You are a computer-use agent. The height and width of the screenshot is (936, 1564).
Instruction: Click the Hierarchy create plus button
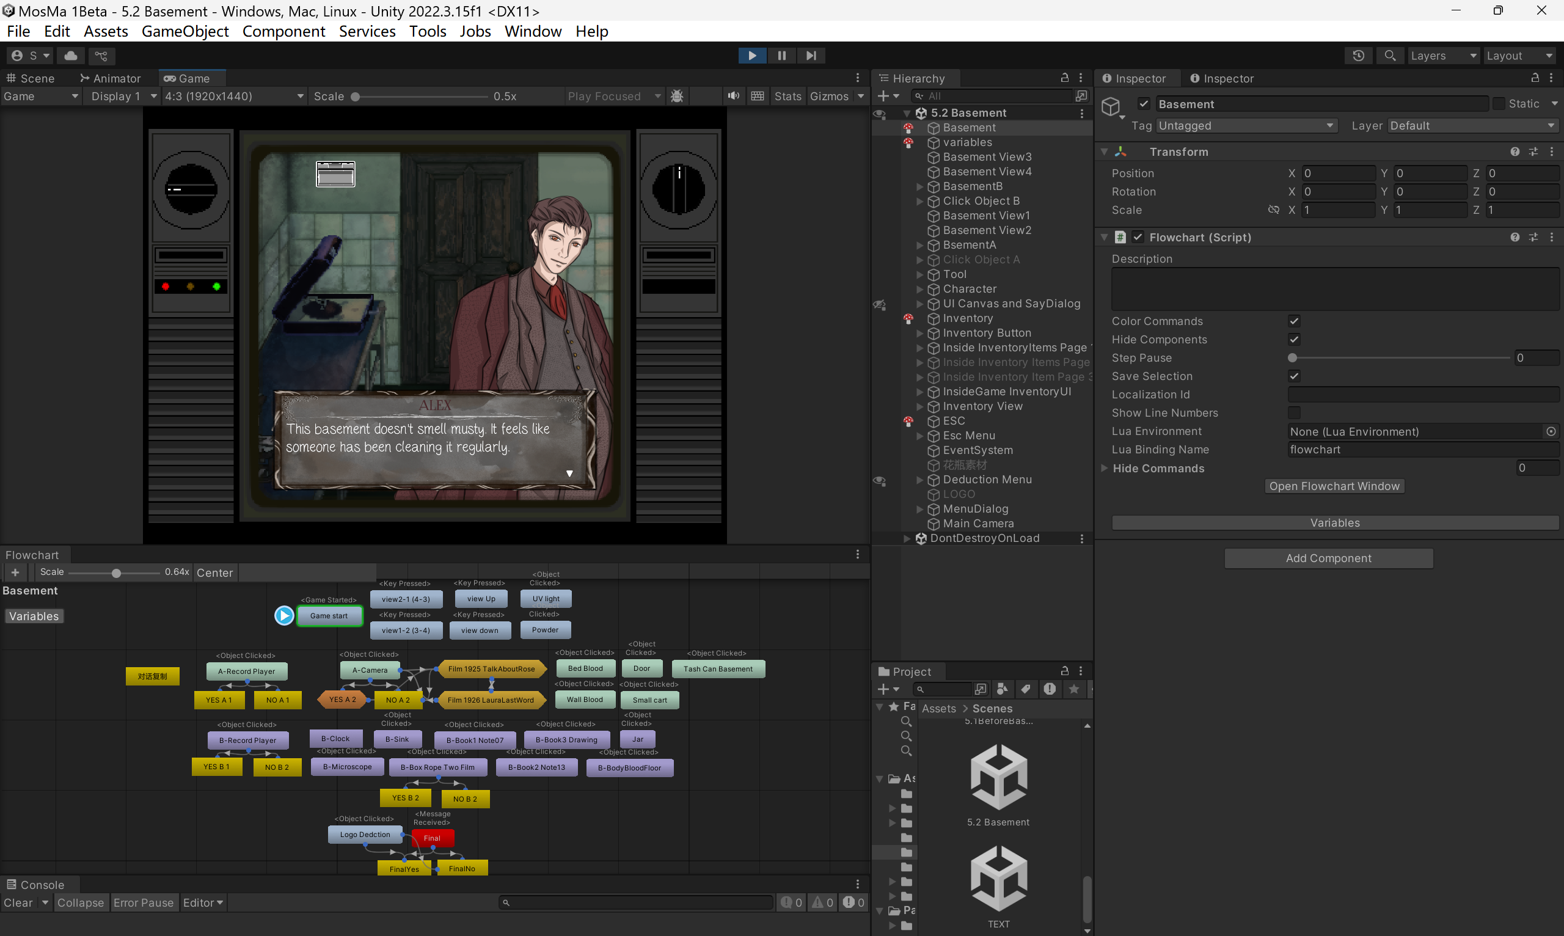(x=887, y=96)
